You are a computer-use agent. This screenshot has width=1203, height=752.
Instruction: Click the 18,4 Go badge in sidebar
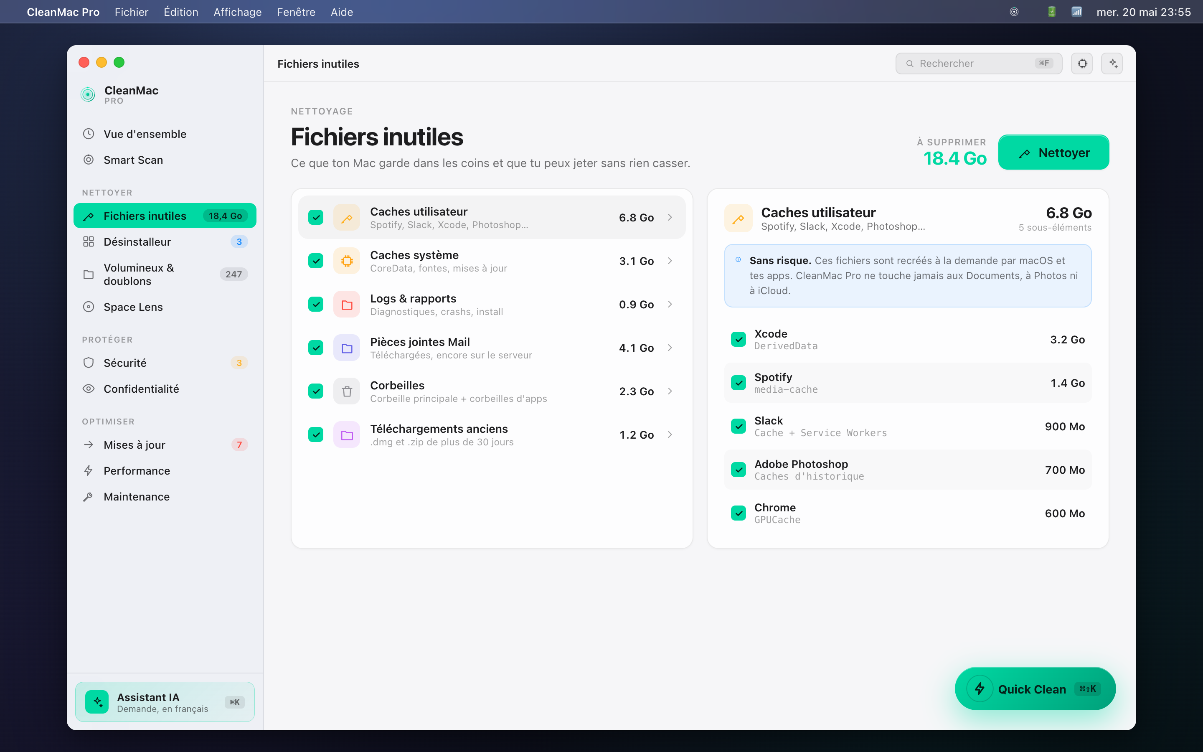(x=225, y=216)
